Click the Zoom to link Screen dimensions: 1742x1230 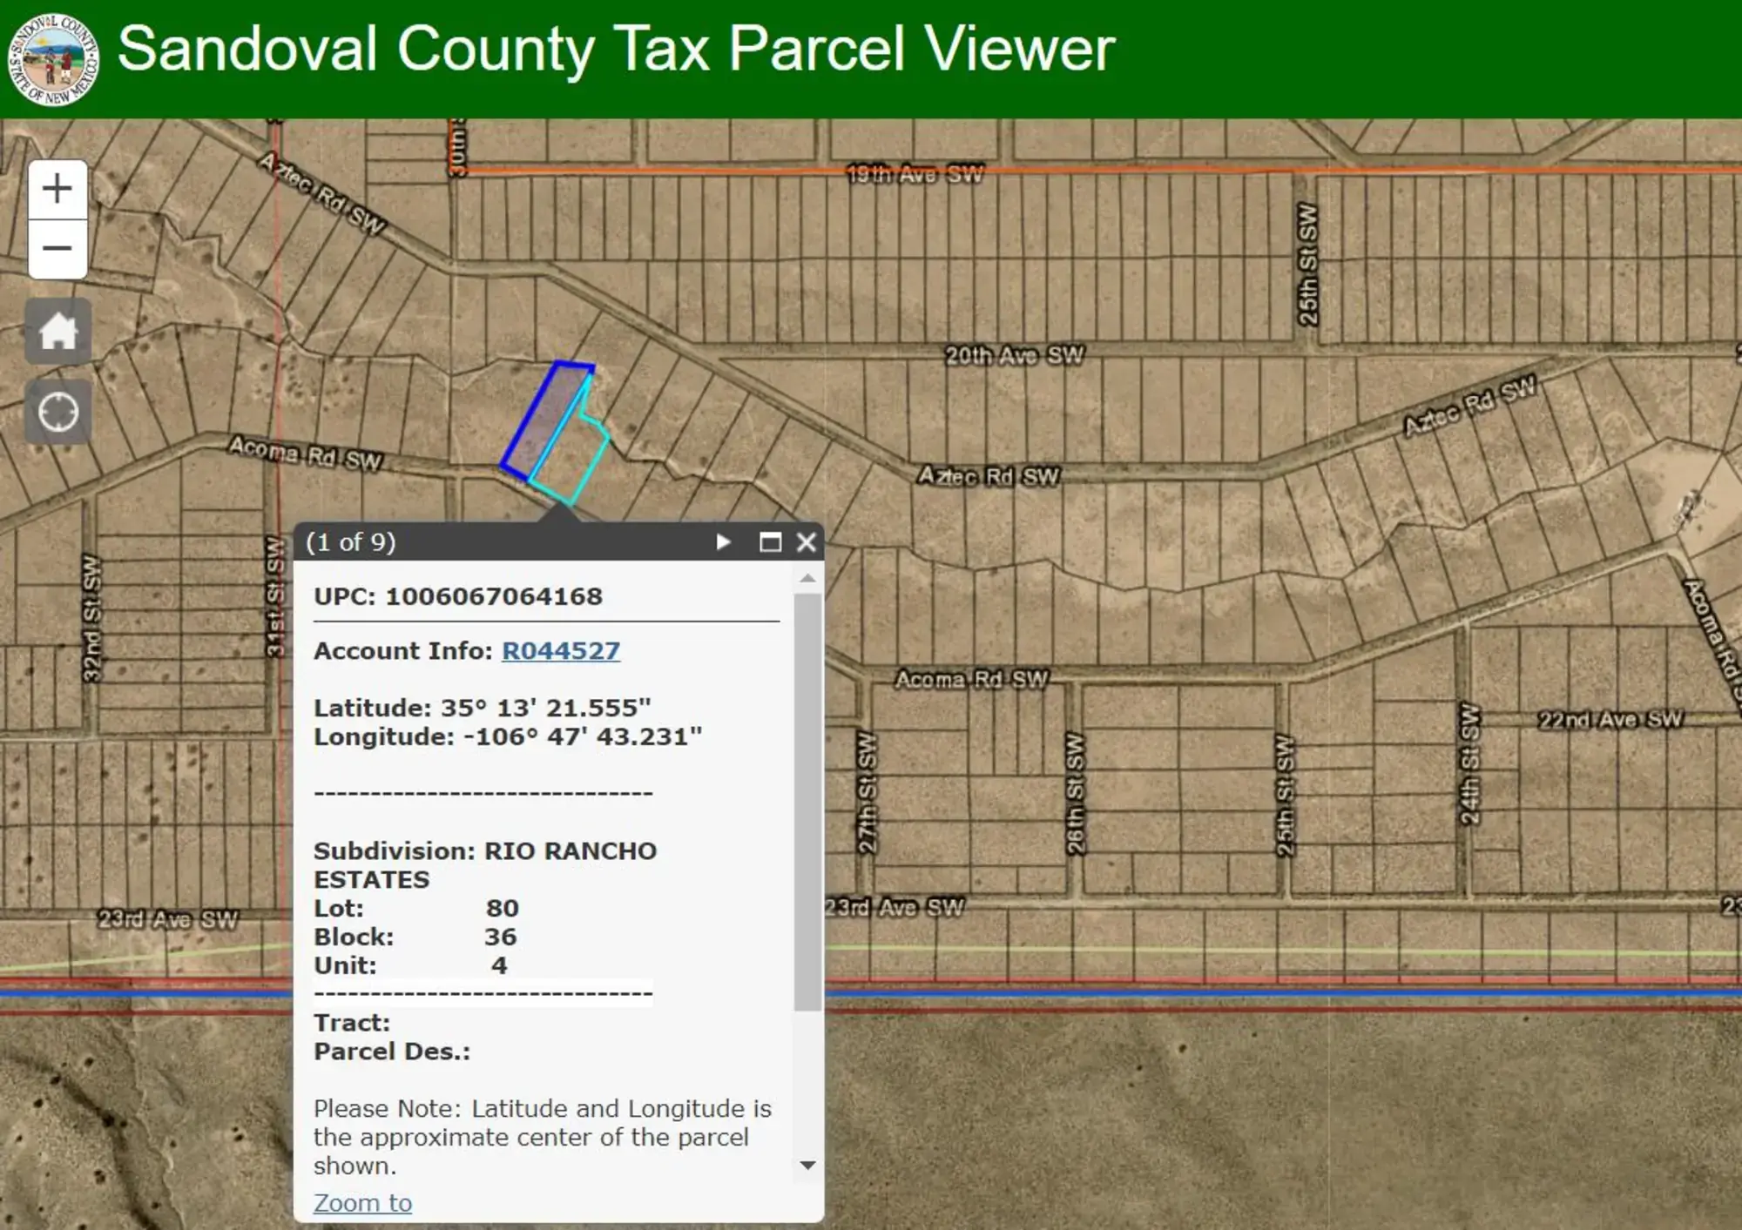pyautogui.click(x=362, y=1203)
